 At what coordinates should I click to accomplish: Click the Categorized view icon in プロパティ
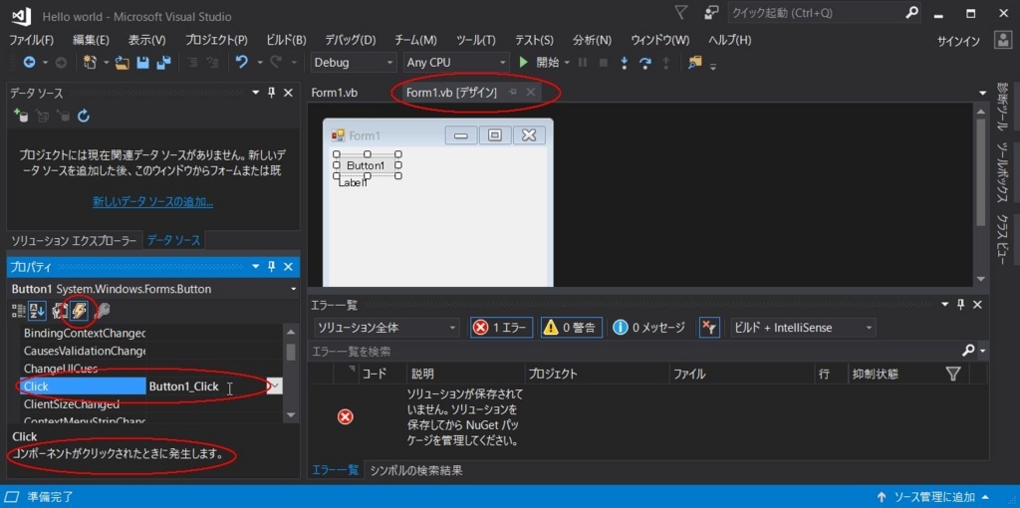pos(19,311)
